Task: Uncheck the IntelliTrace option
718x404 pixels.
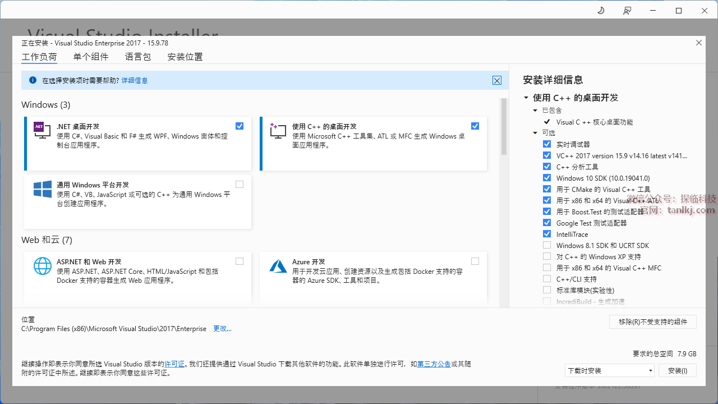Action: point(547,234)
